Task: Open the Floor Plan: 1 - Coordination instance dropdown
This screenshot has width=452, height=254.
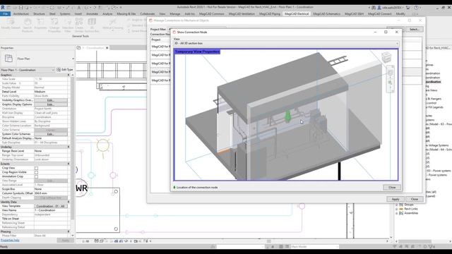Action: (x=28, y=70)
